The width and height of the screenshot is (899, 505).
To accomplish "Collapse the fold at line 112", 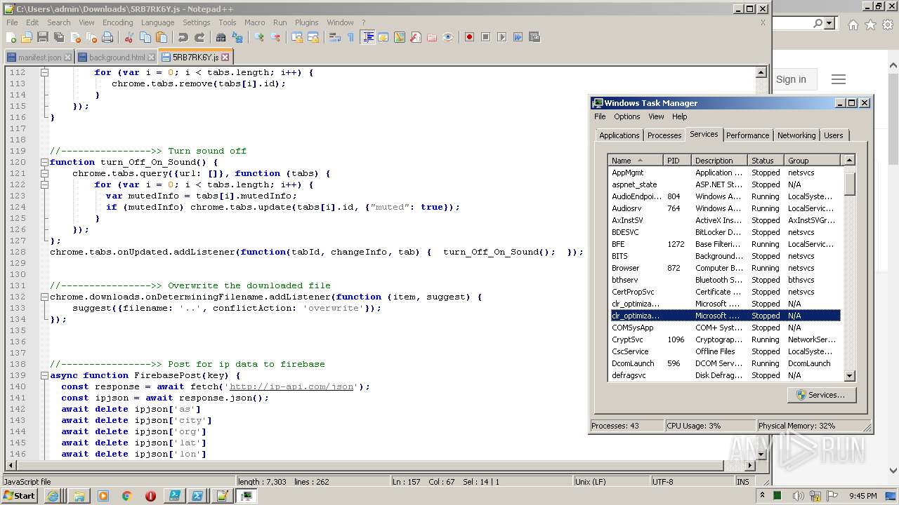I will point(44,72).
